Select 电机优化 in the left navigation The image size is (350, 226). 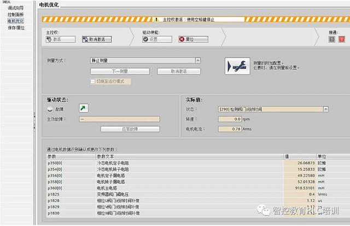pyautogui.click(x=15, y=21)
